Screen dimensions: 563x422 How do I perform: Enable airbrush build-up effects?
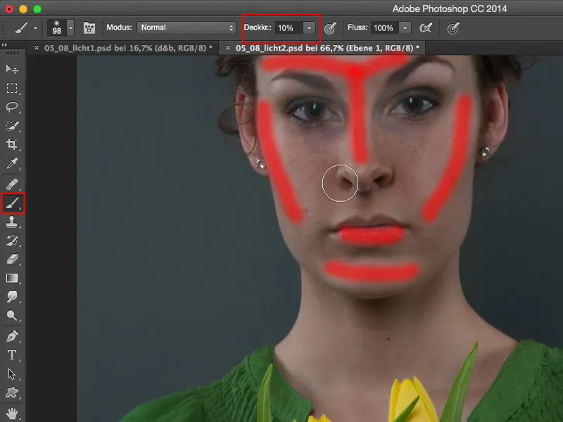426,28
